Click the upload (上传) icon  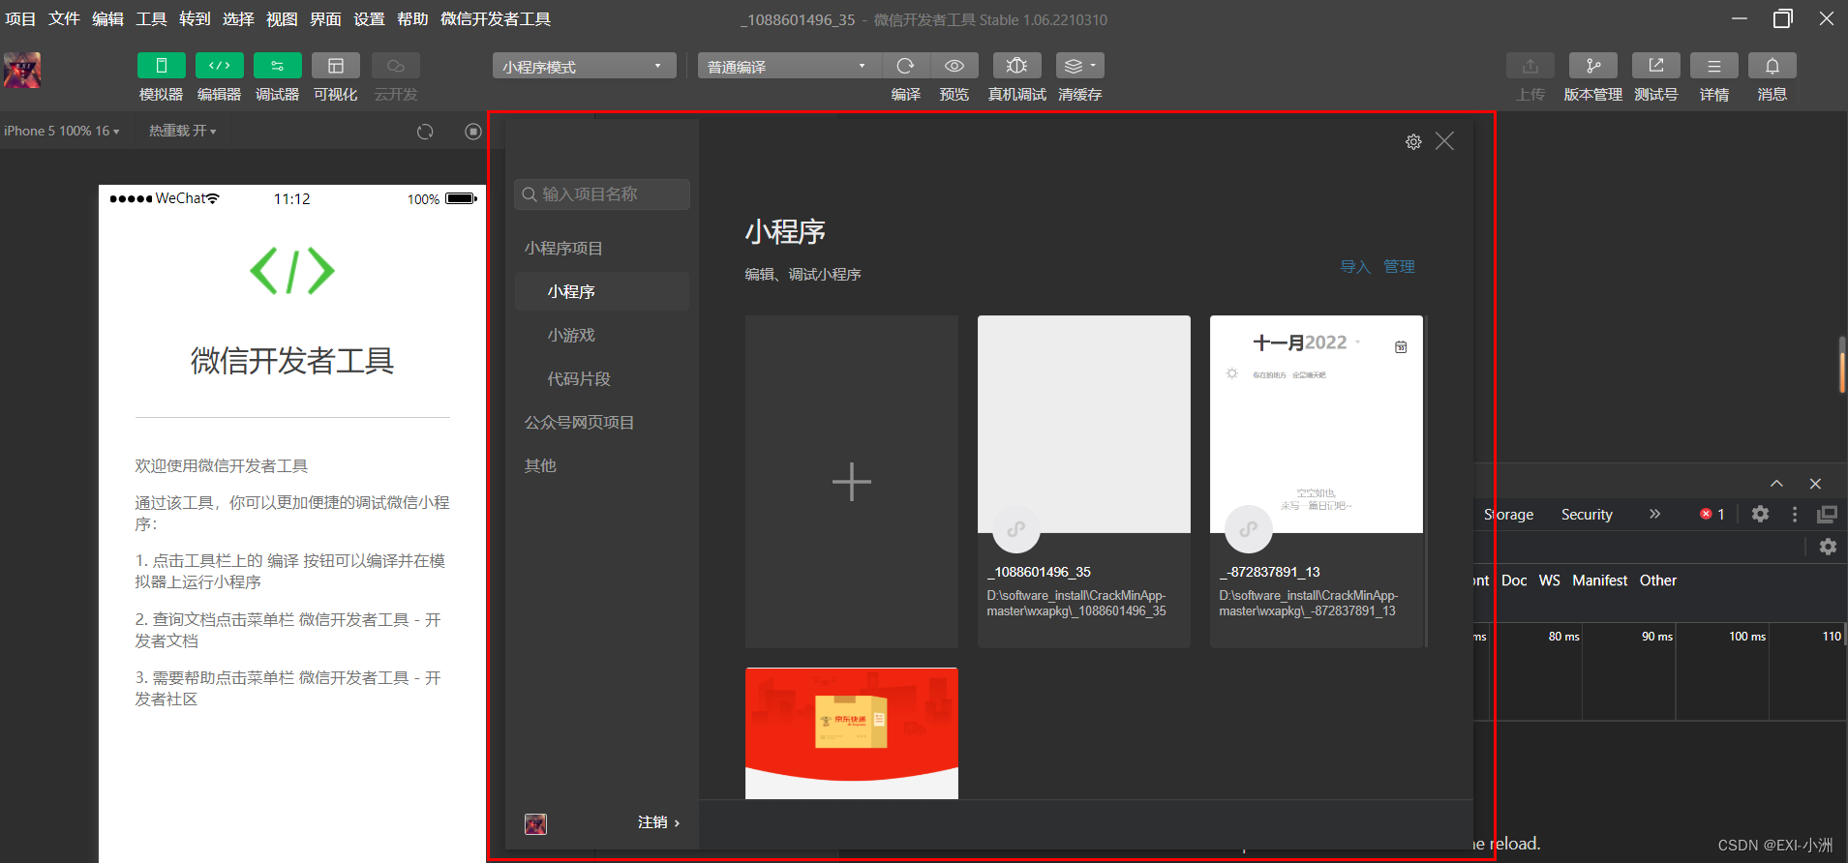pyautogui.click(x=1530, y=66)
